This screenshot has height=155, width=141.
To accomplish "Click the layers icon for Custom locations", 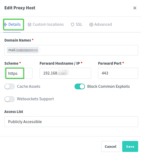I will point(30,24).
